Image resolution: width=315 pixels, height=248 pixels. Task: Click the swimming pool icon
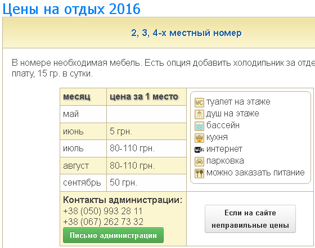pyautogui.click(x=199, y=126)
